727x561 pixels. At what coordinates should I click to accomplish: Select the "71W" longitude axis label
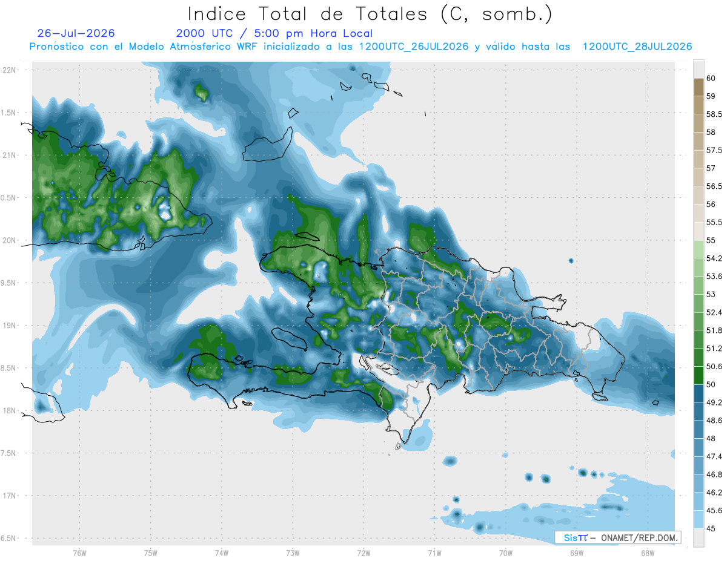[434, 553]
